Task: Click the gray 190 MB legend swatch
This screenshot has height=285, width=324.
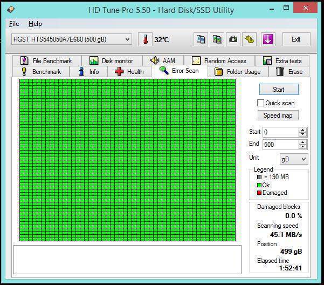Action: click(259, 177)
